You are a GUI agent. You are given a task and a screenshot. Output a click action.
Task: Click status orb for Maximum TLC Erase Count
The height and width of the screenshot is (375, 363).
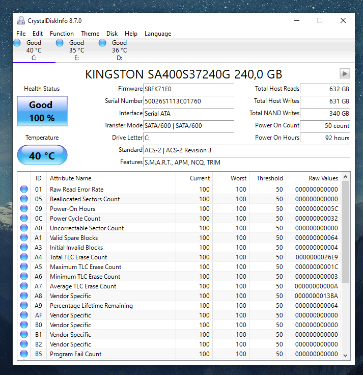pos(24,266)
